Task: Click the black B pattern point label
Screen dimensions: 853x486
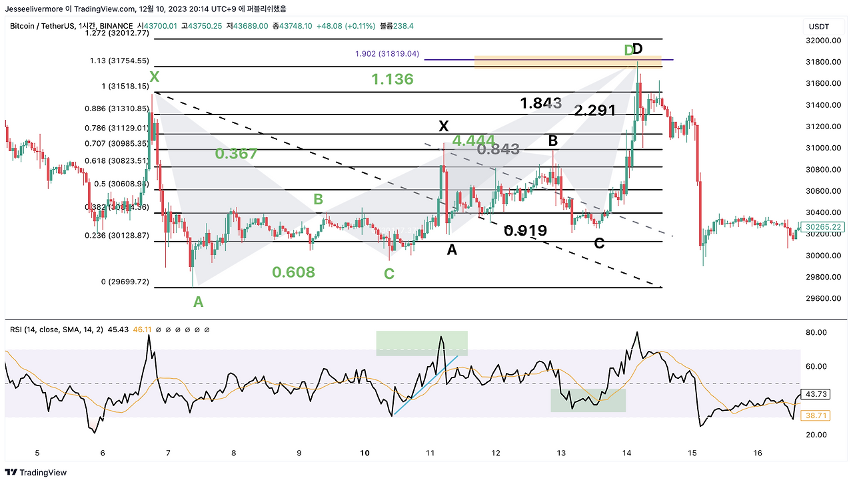Action: tap(552, 141)
